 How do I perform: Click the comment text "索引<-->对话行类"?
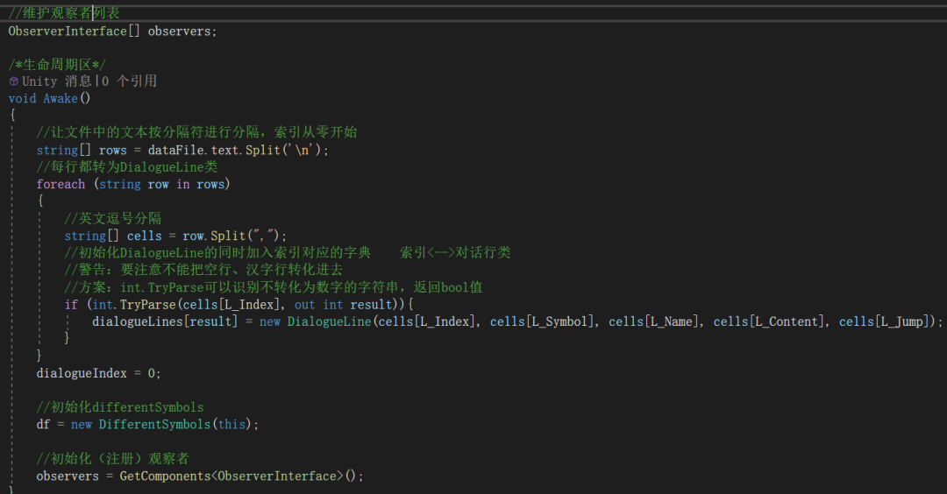[455, 253]
